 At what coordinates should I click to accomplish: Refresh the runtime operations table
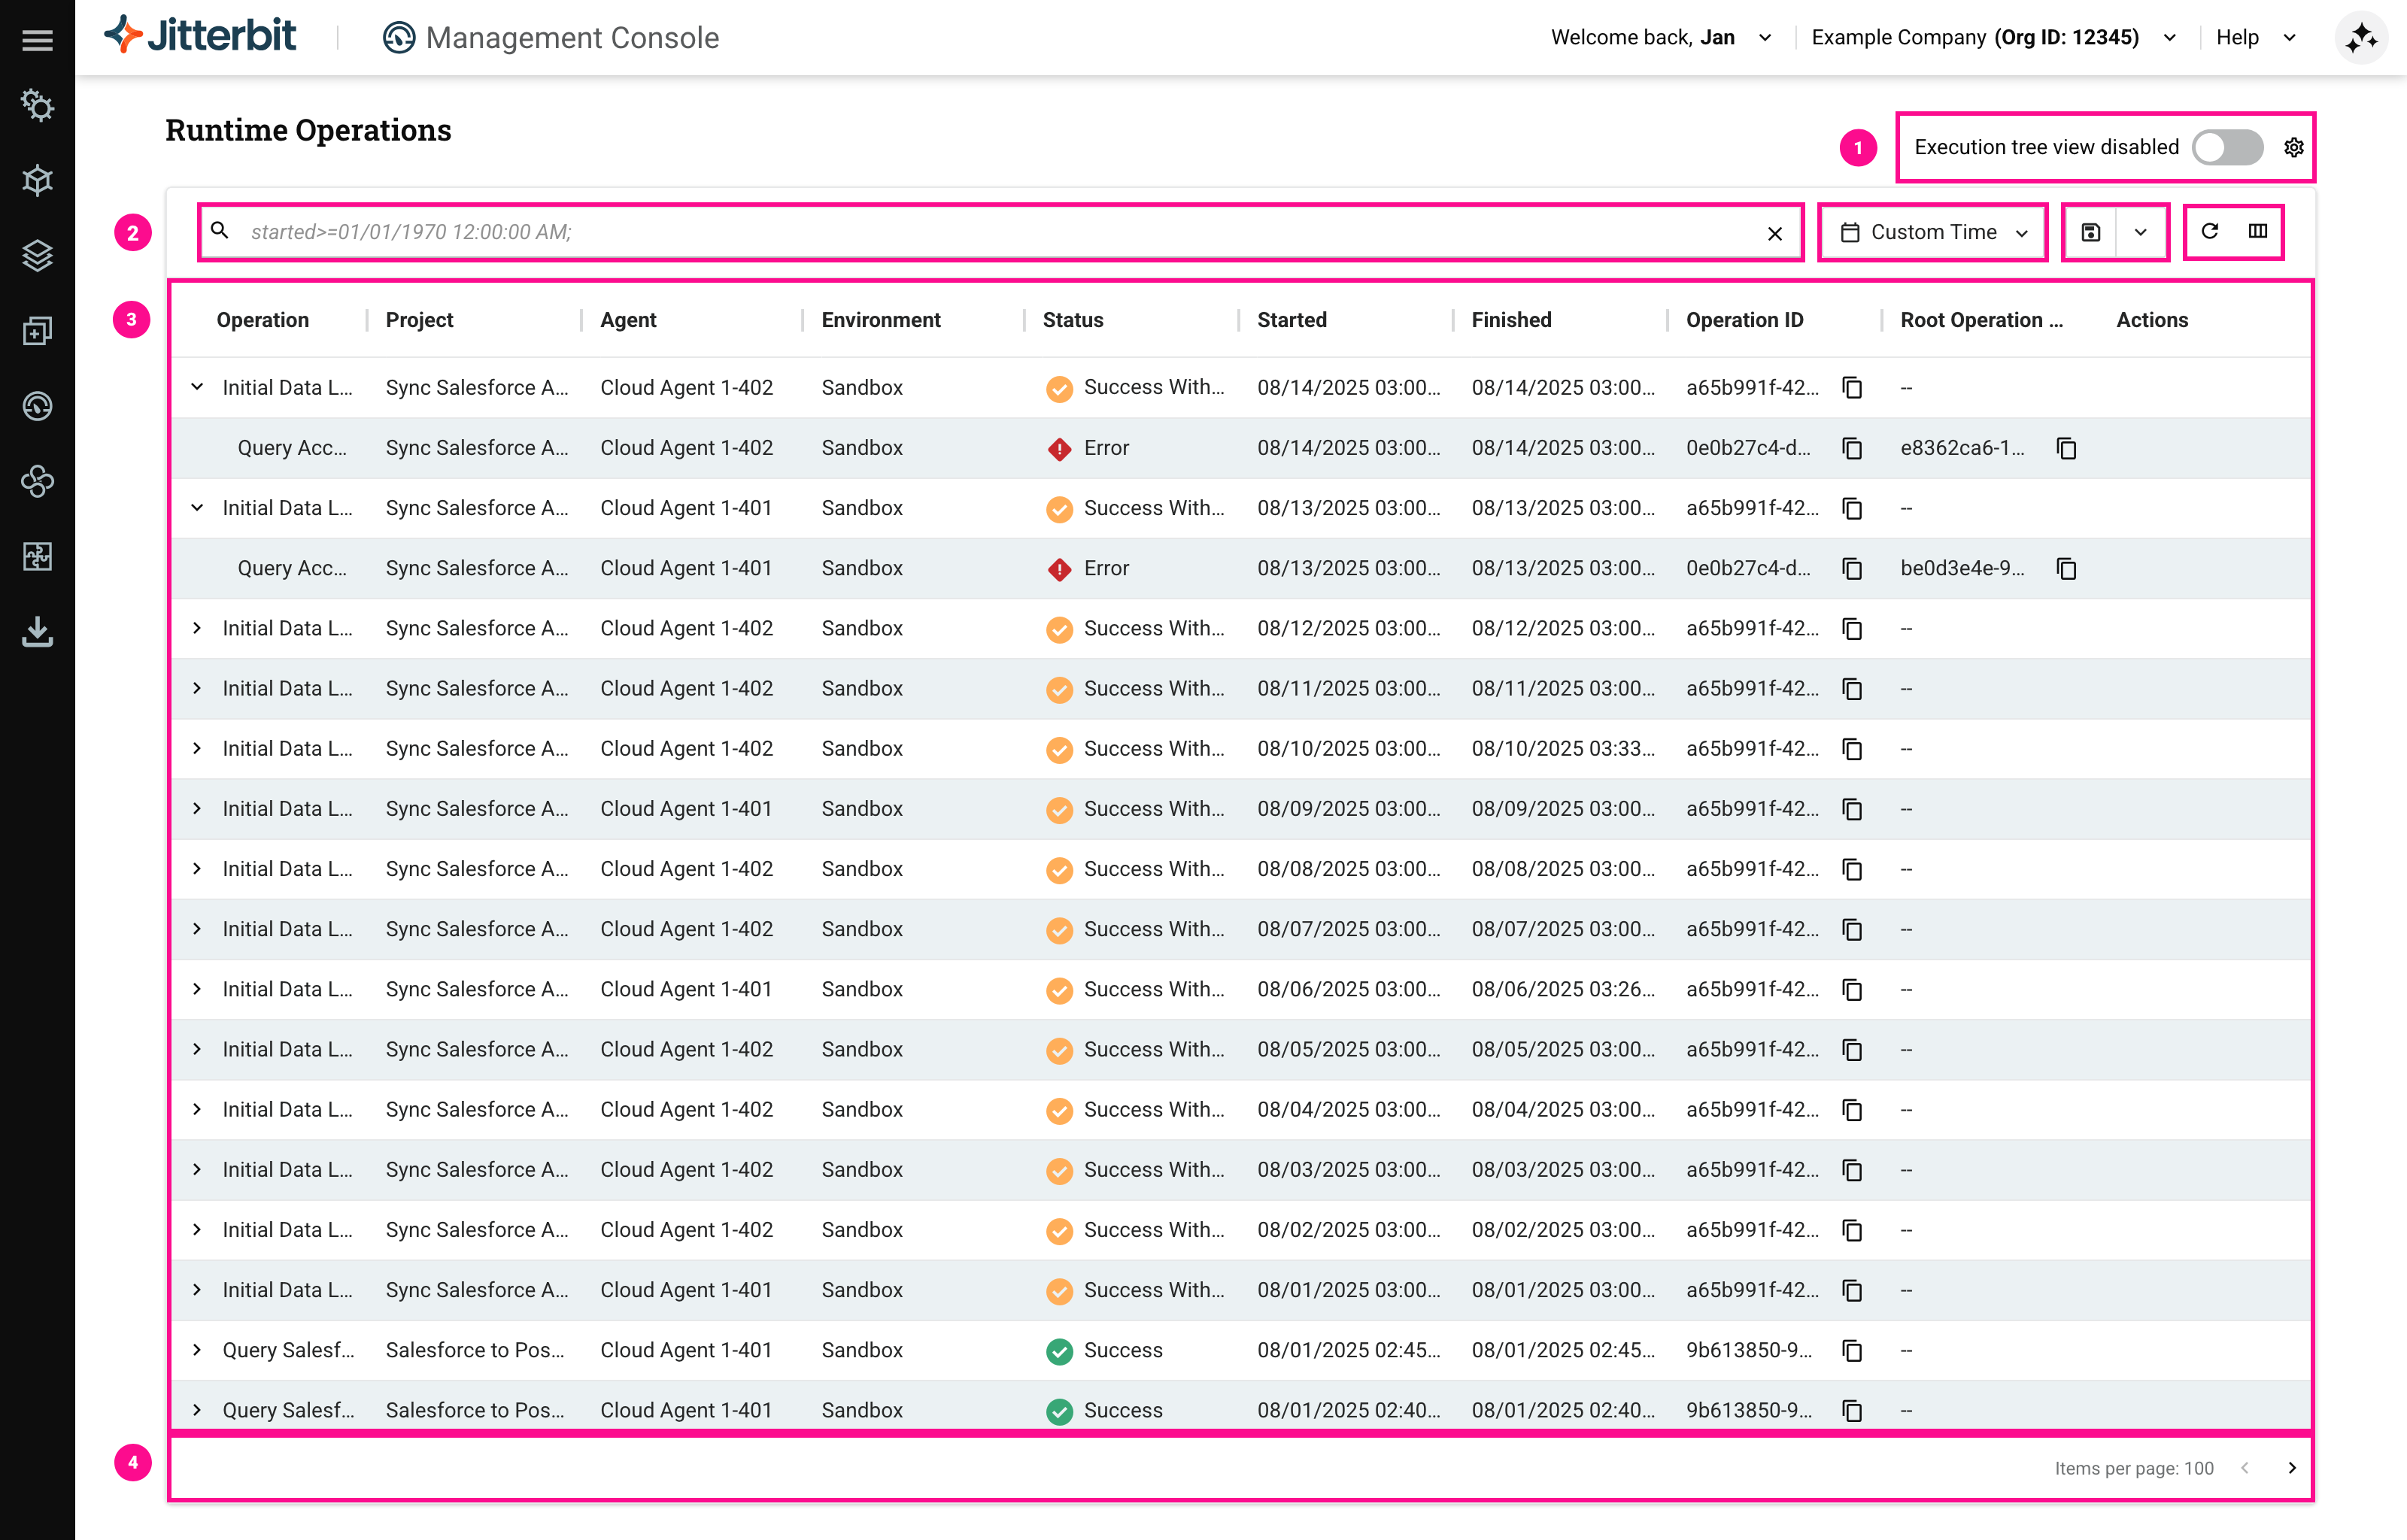[x=2209, y=231]
